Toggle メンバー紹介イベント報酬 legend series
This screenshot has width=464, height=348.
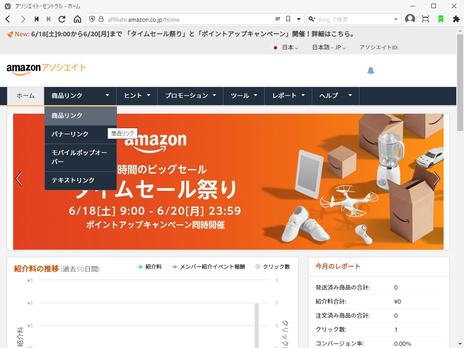coord(208,267)
